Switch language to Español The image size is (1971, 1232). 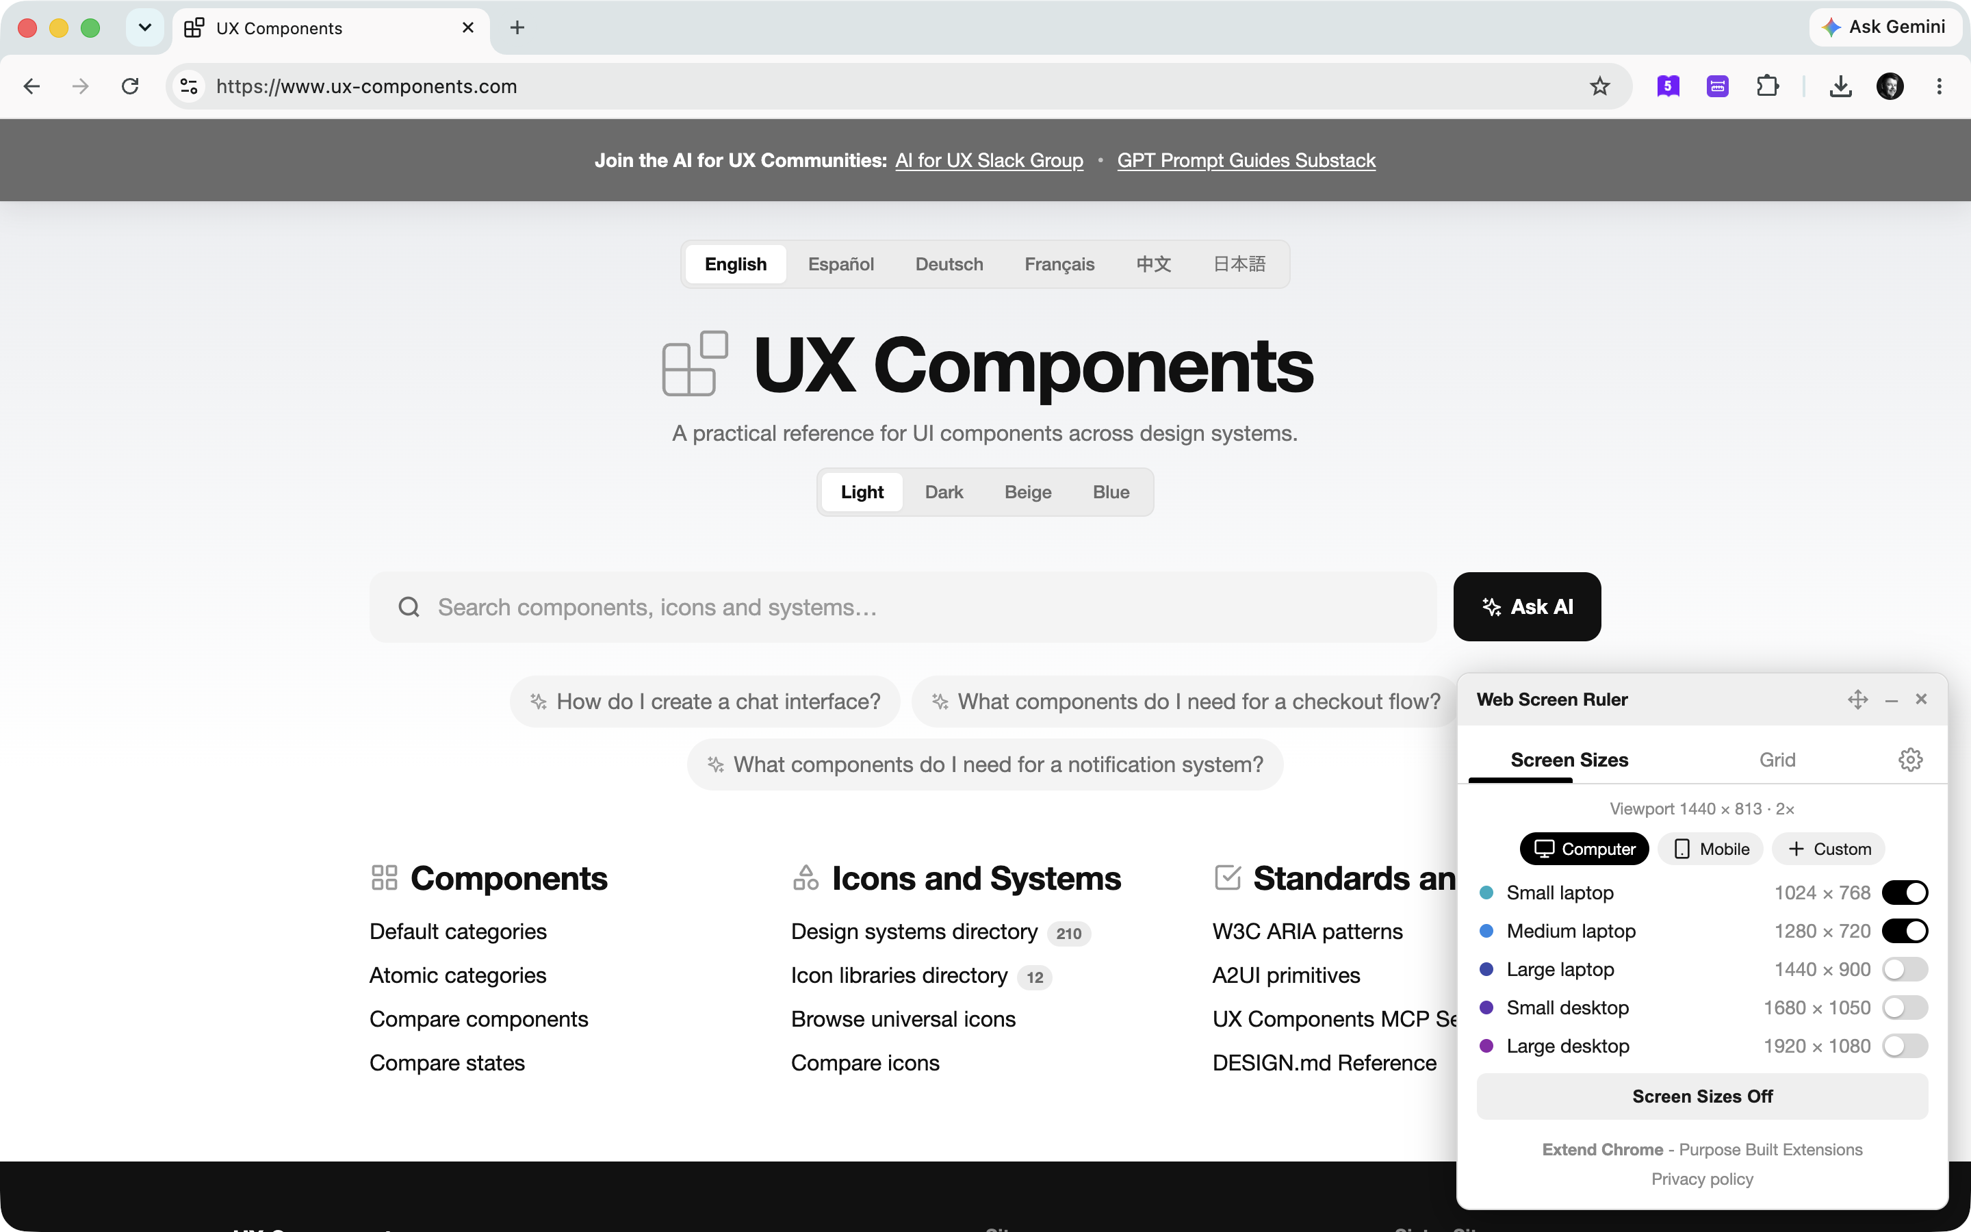click(x=840, y=264)
